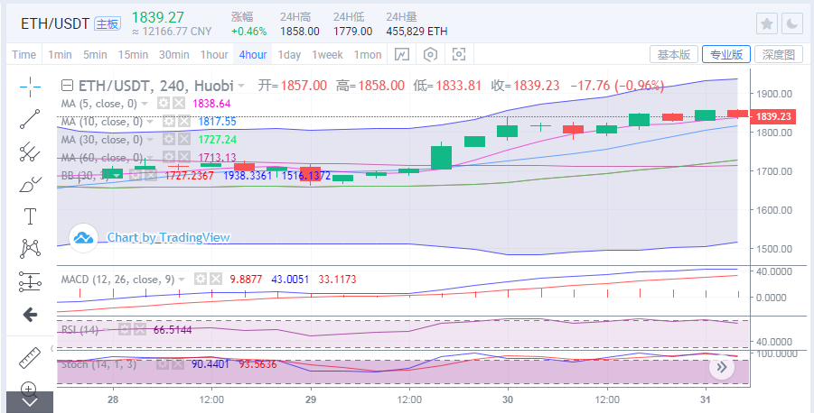Select the 5min timeframe
The width and height of the screenshot is (814, 413).
point(95,54)
